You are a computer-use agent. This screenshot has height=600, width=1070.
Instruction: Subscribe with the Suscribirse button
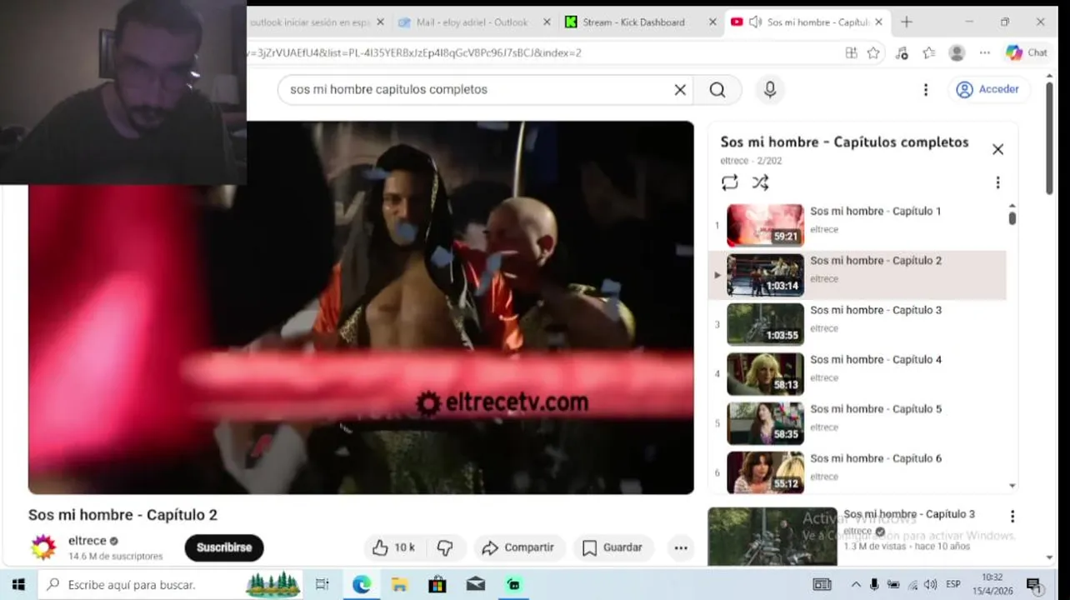click(224, 547)
